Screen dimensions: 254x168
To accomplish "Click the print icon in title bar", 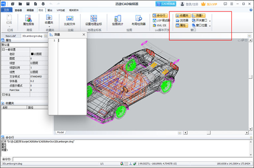I will click(43, 4).
